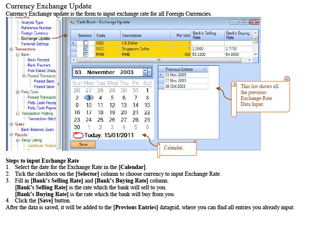Screen dimensions: 322x230
Task: Click the date spinner up/down control
Action: pyautogui.click(x=145, y=72)
